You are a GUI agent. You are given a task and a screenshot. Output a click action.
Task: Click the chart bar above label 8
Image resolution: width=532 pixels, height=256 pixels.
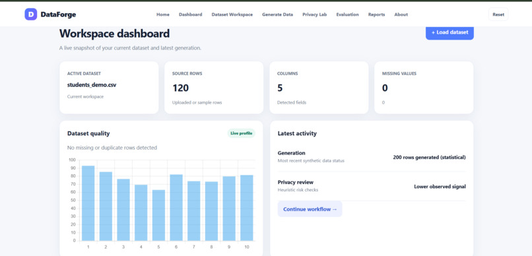212,211
